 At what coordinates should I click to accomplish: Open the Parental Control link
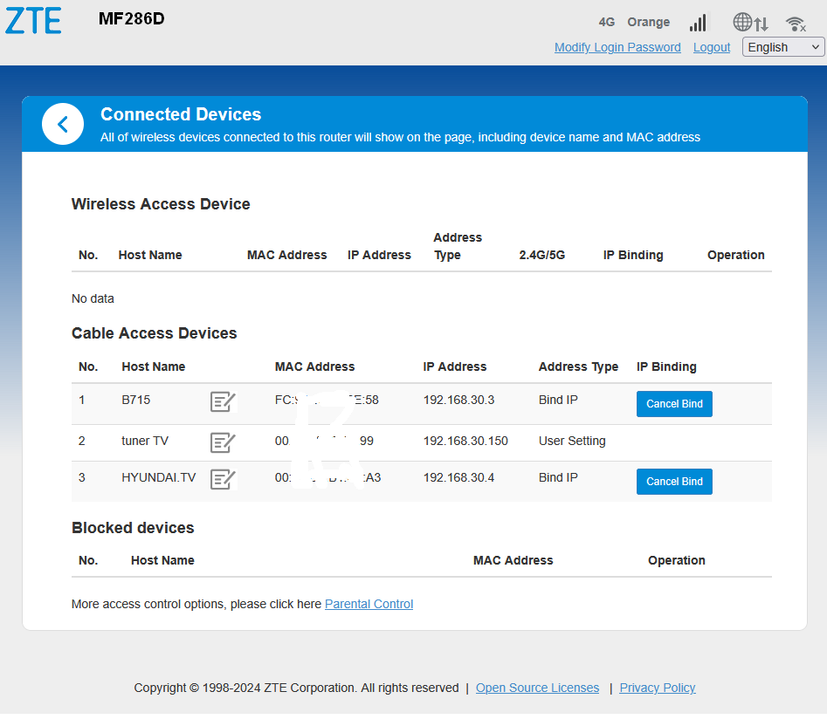[x=369, y=604]
